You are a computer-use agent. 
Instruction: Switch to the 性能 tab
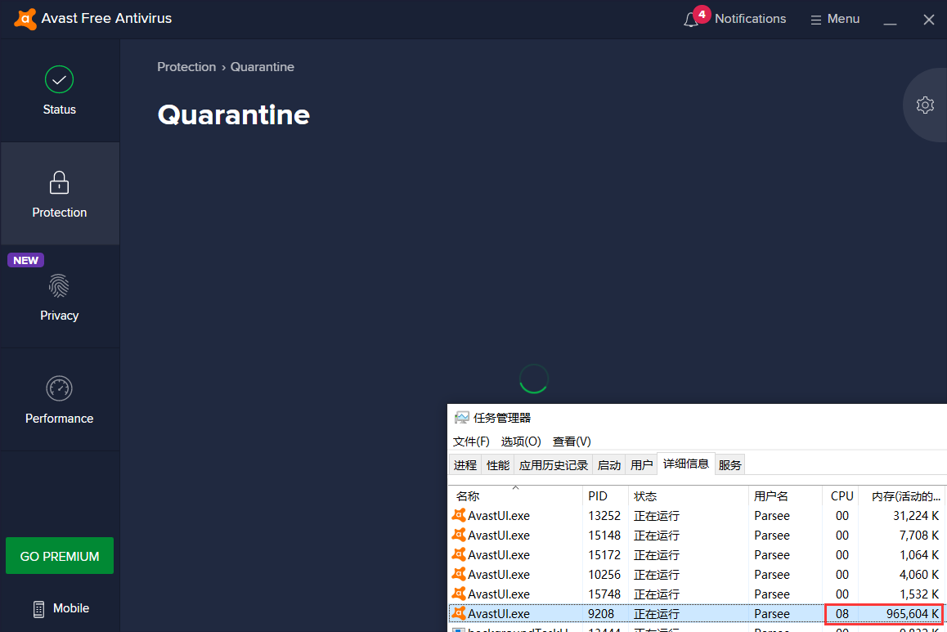pyautogui.click(x=498, y=464)
